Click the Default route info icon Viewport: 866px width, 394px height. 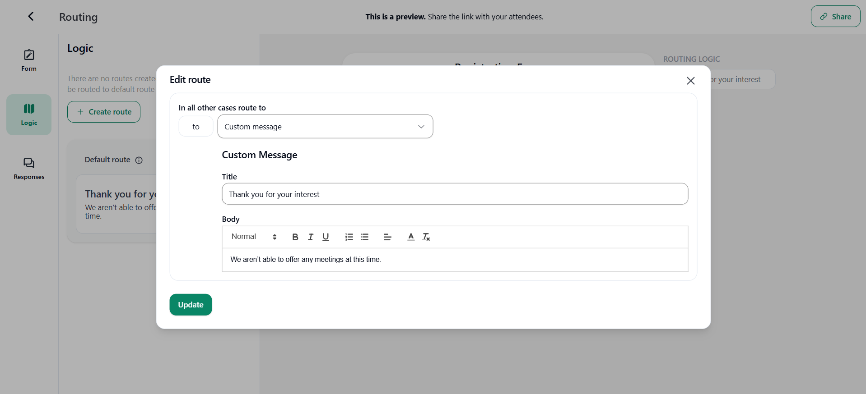(139, 160)
